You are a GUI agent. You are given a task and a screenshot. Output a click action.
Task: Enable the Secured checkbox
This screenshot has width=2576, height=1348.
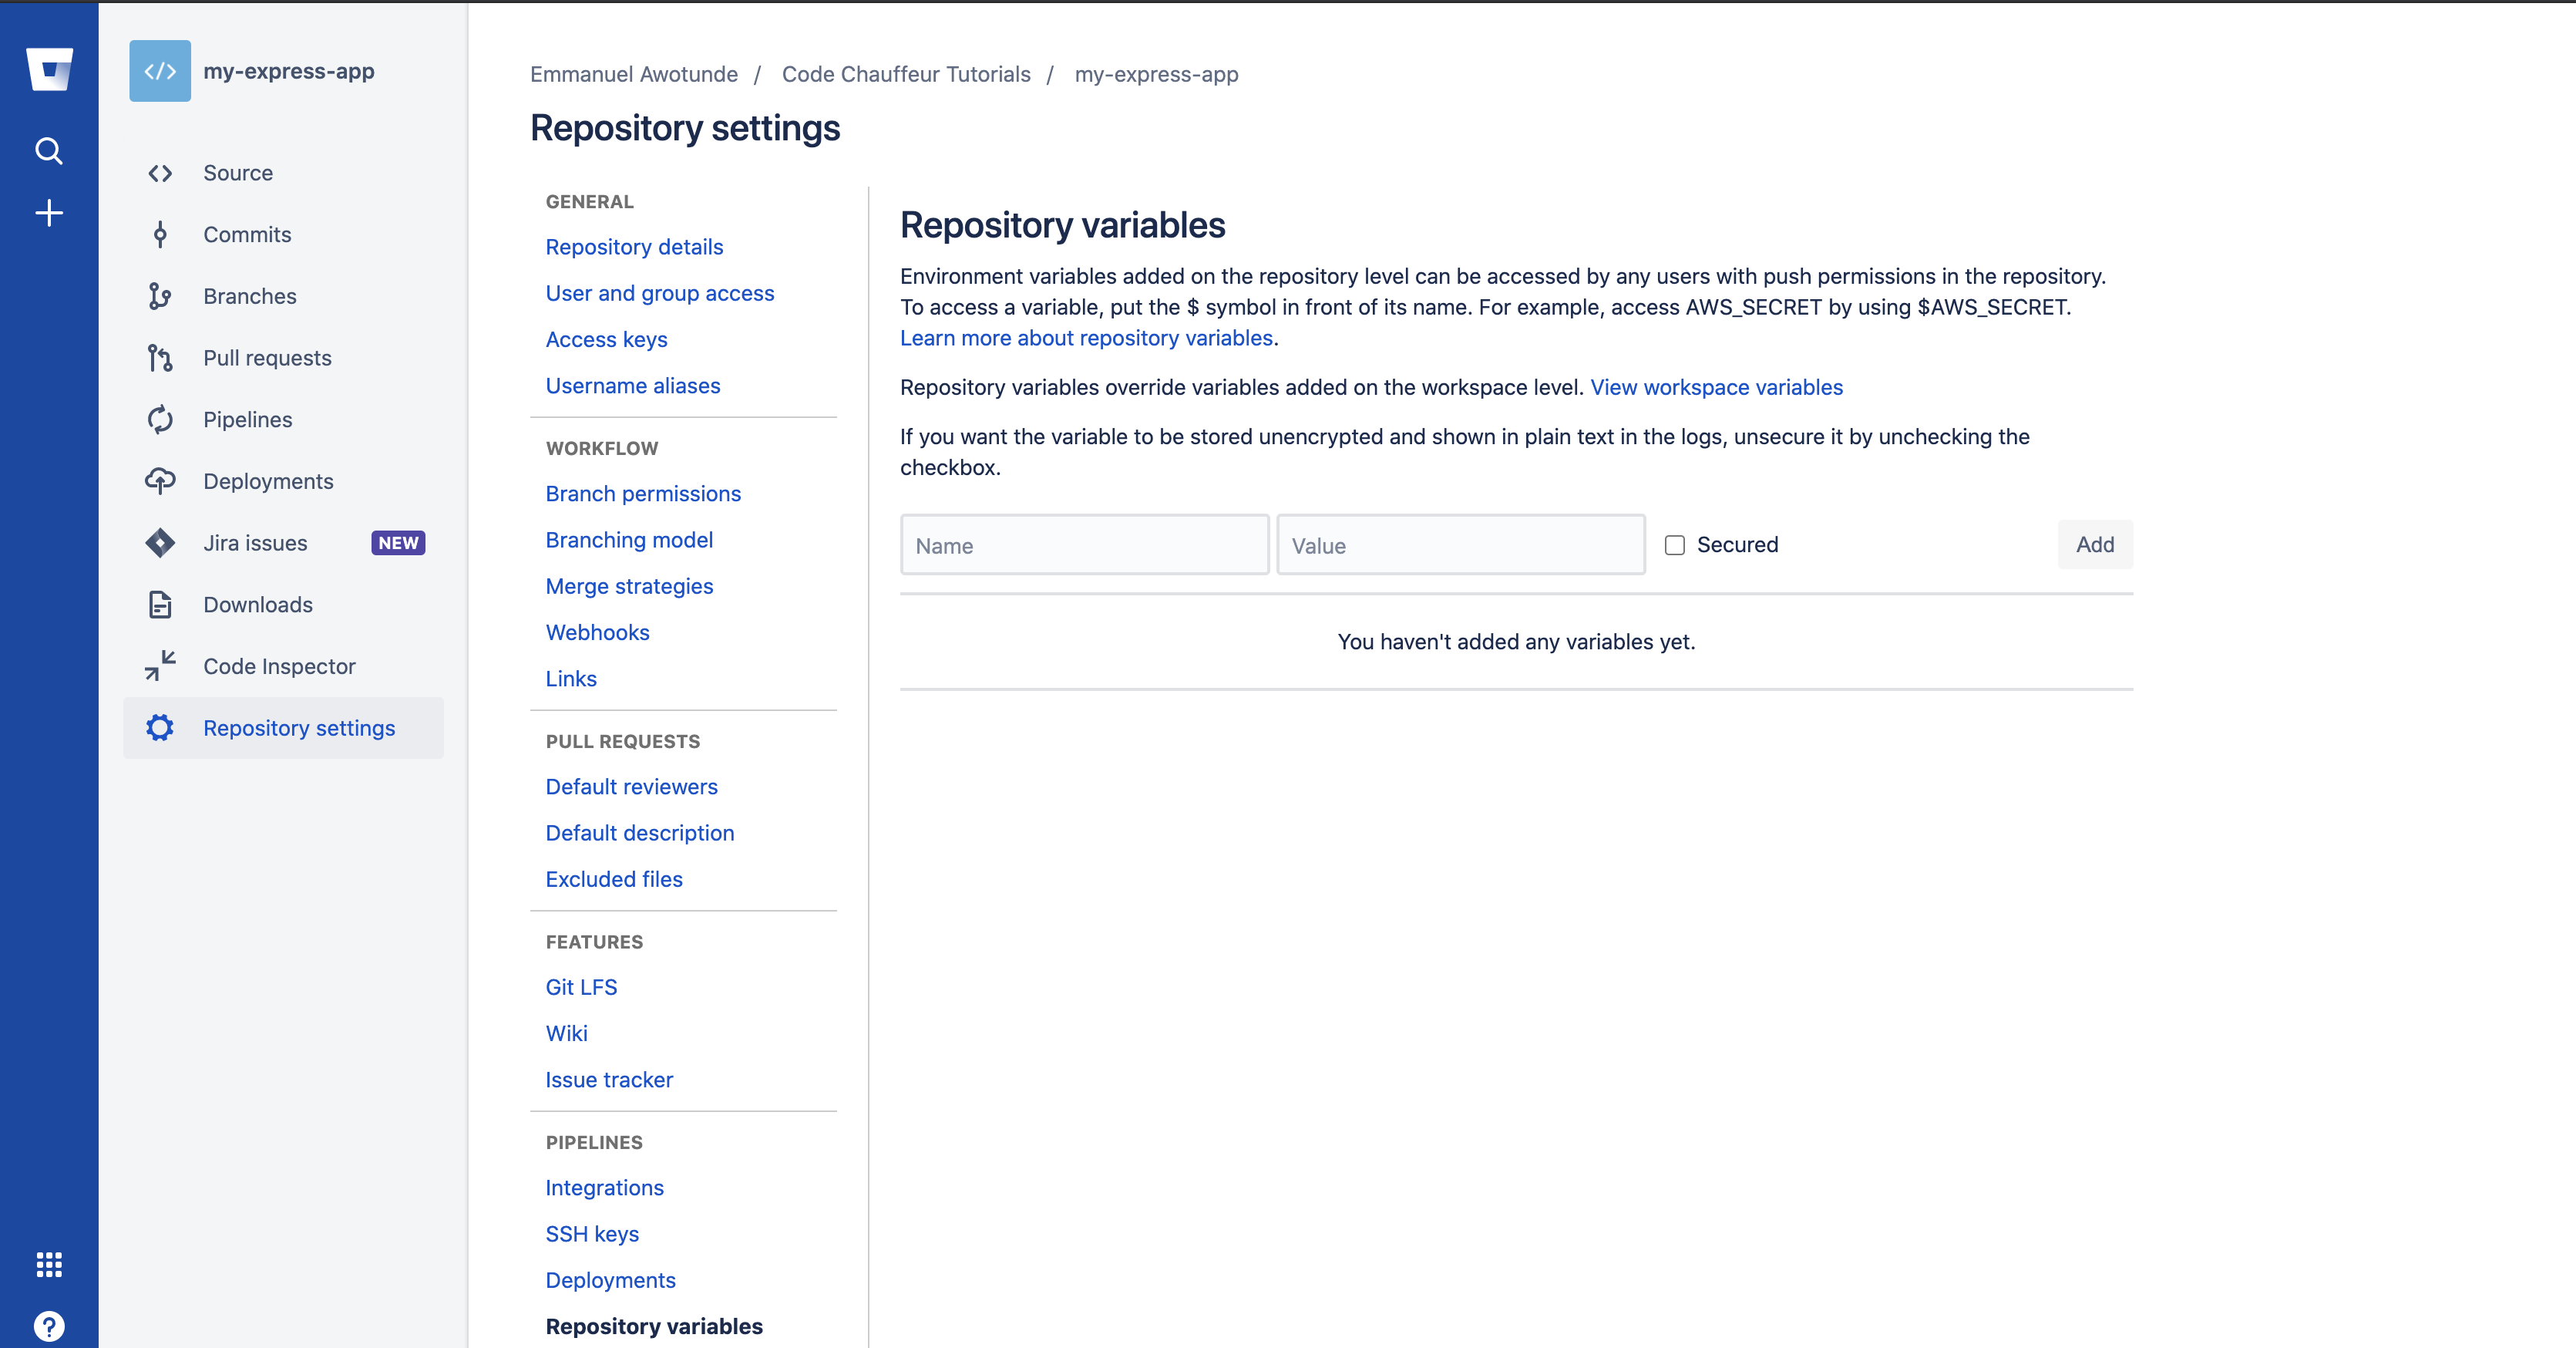(x=1674, y=544)
